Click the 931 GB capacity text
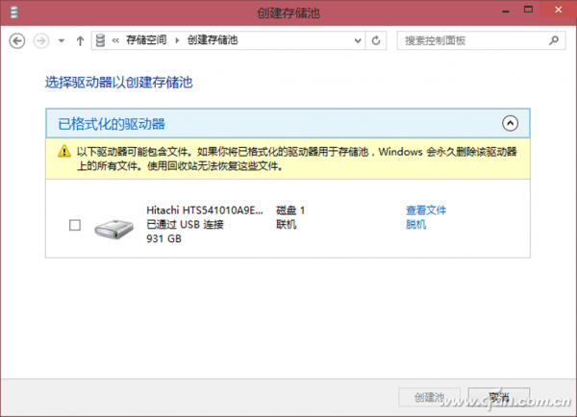577x417 pixels. tap(164, 238)
